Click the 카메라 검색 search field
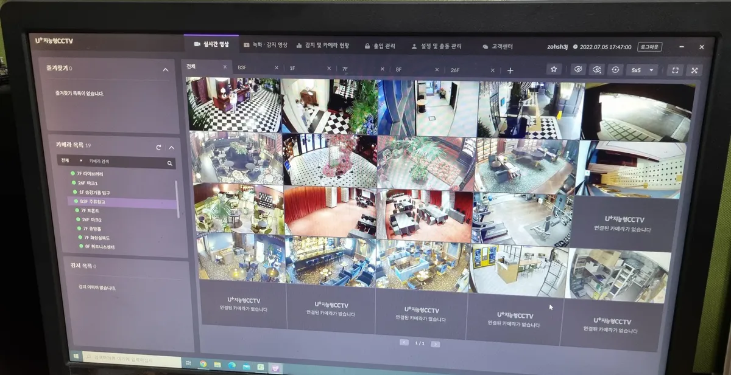This screenshot has width=731, height=375. 125,162
